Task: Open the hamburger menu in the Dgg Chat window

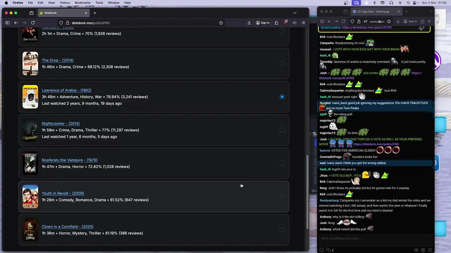Action: pos(429,21)
